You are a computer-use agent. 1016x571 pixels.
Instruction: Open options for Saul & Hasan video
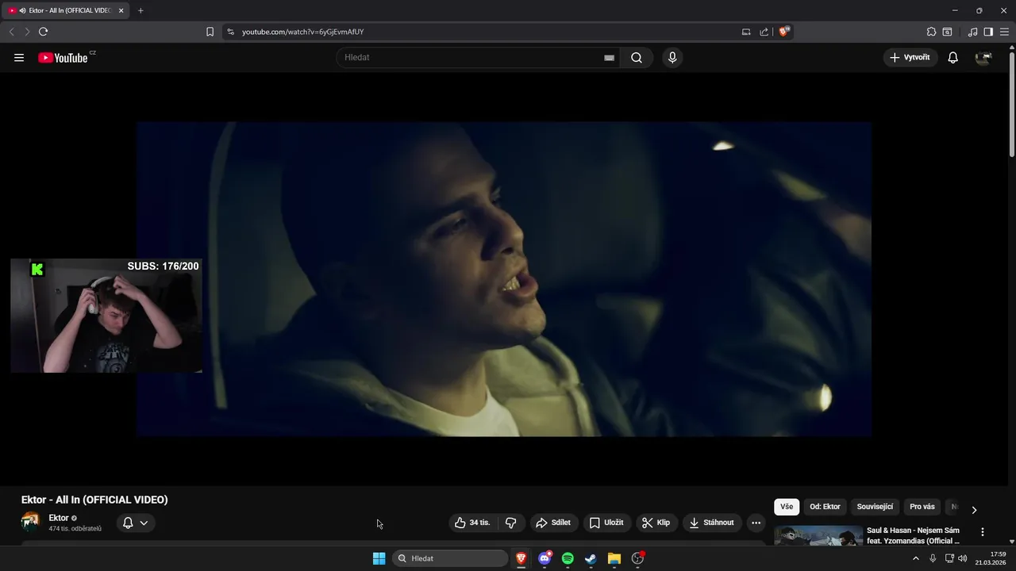[x=983, y=532]
